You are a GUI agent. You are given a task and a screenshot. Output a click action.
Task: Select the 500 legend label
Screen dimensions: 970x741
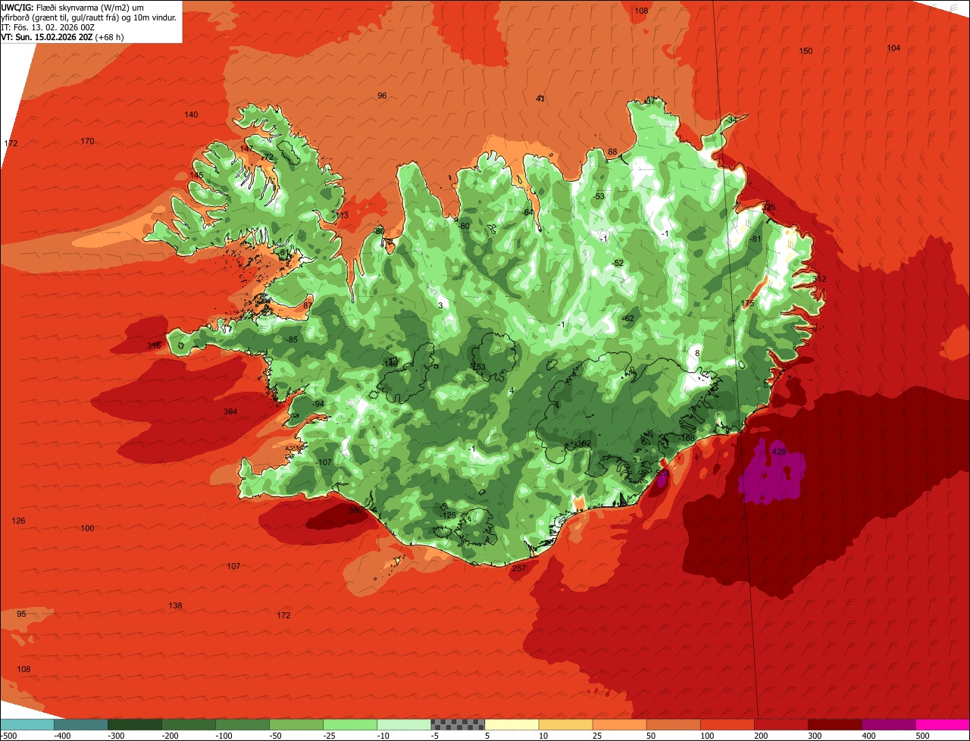(921, 736)
